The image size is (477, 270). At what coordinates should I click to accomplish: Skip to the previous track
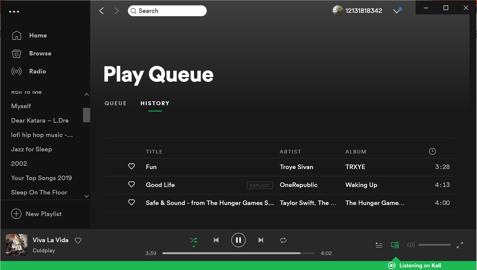click(x=216, y=240)
